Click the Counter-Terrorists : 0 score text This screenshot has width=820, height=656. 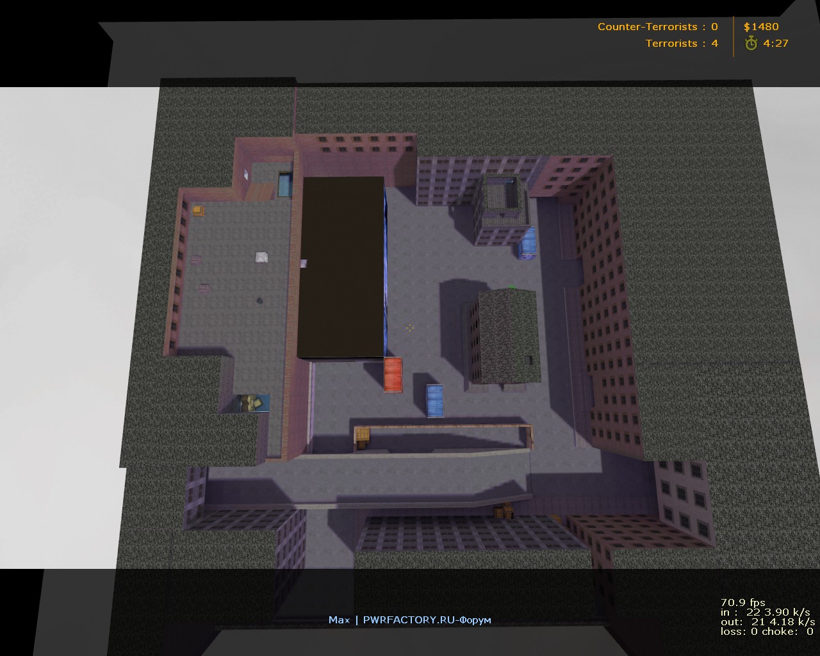point(658,27)
